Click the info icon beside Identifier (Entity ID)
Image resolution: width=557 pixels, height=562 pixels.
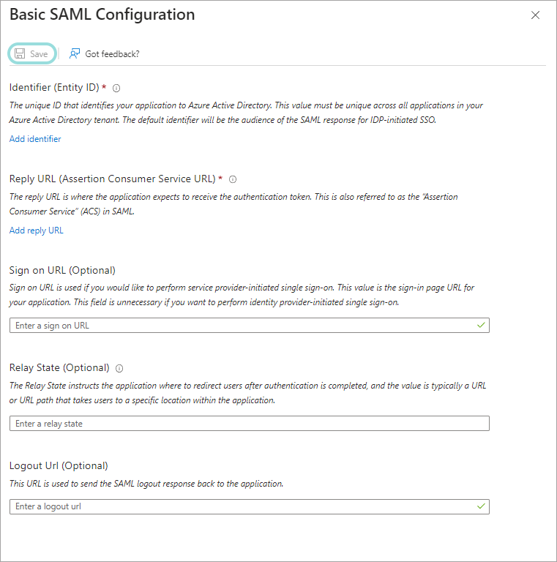pos(116,88)
